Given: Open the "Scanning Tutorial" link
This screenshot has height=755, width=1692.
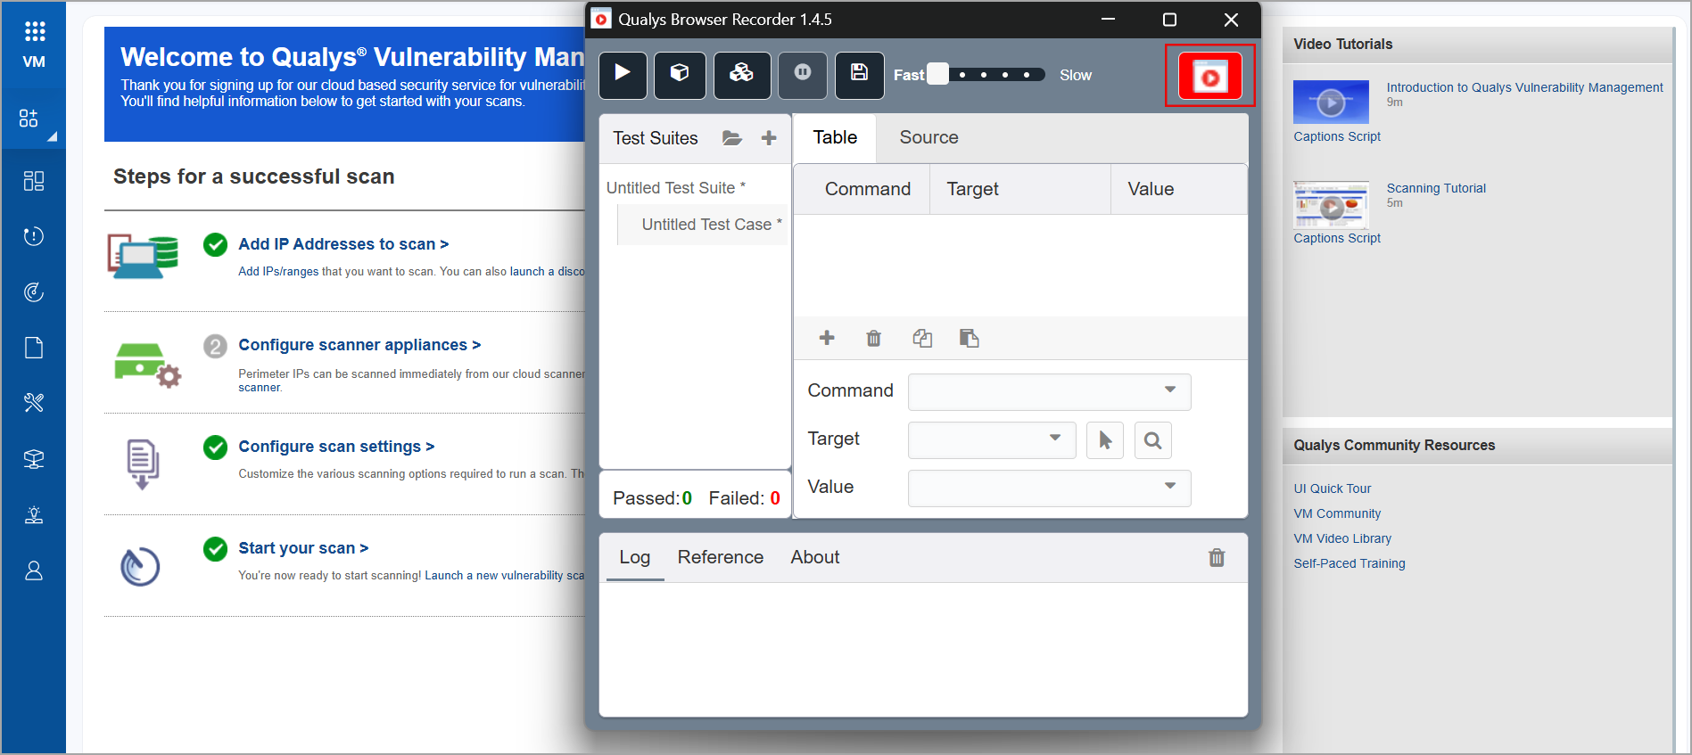Looking at the screenshot, I should 1436,188.
